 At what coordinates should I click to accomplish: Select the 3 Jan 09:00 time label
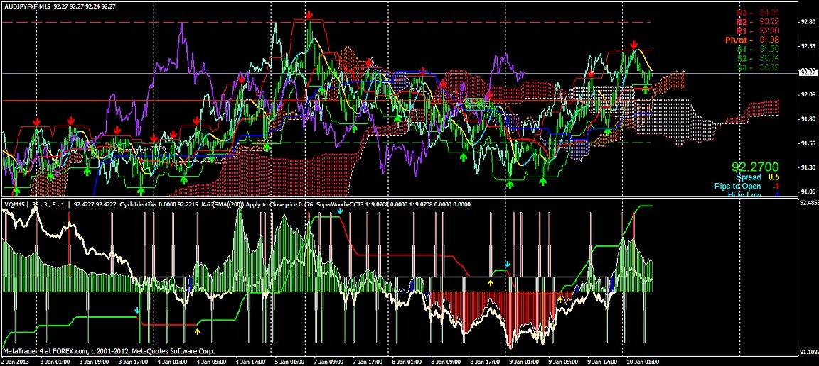(93, 361)
